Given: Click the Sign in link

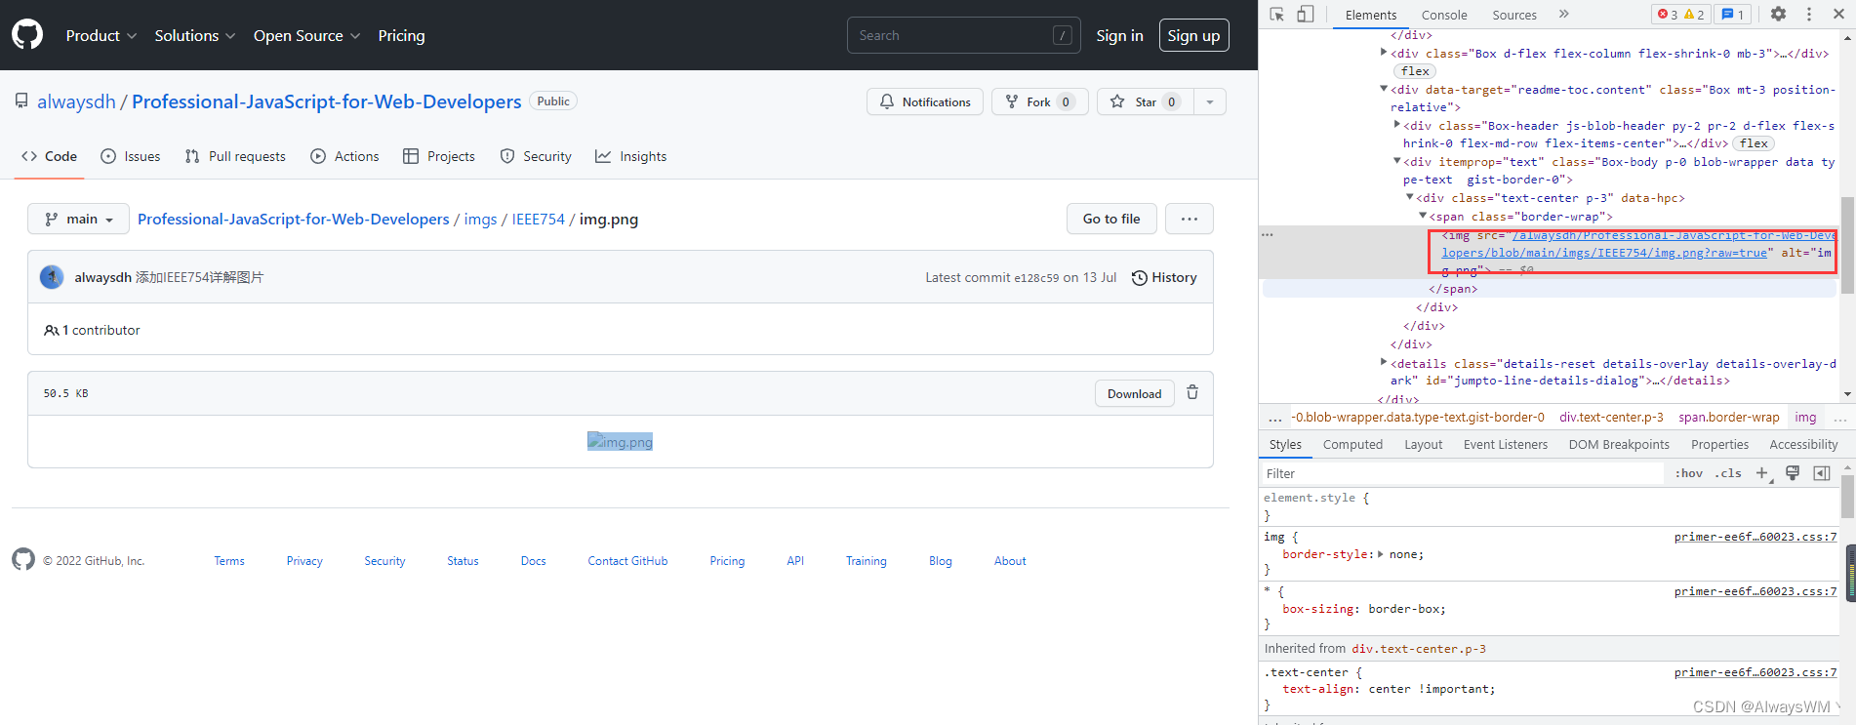Looking at the screenshot, I should pos(1119,35).
